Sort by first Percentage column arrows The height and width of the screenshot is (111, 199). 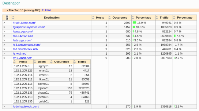click(133, 18)
